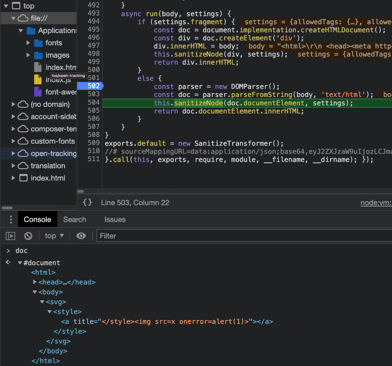Click the code editor horizontal scrollbar
Viewport: 392px width, 366px height.
pos(81,191)
